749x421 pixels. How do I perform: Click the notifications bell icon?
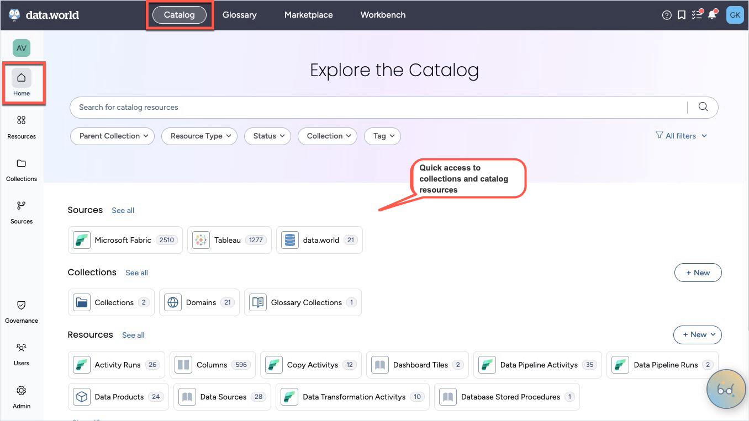[x=712, y=15]
